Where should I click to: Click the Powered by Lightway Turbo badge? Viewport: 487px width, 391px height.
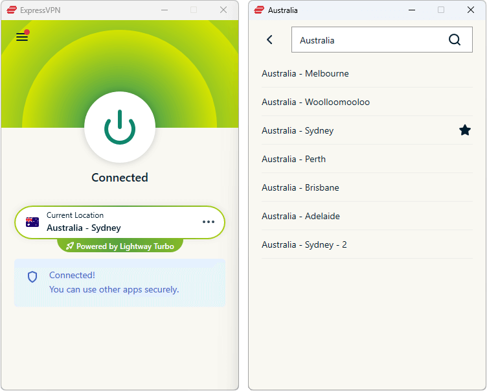[120, 246]
